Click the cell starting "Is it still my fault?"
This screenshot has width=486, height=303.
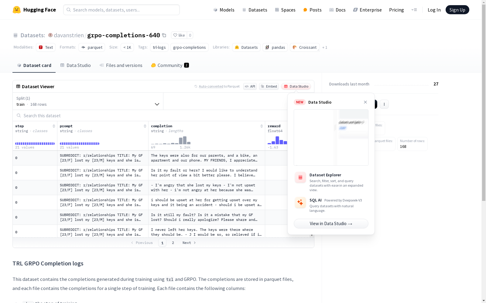(207, 217)
